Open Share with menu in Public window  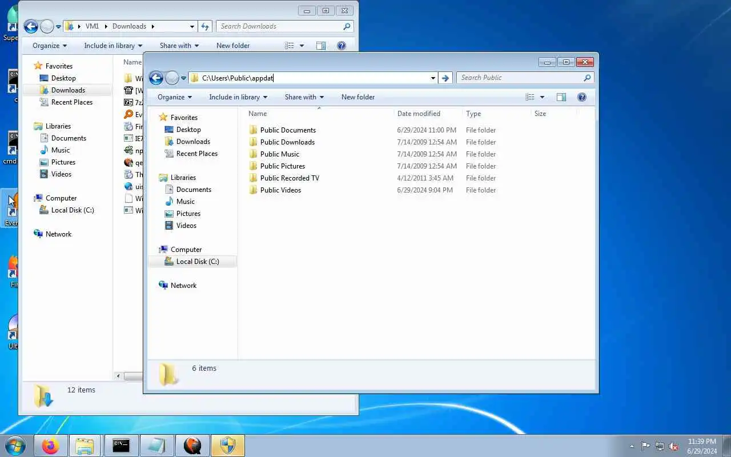[304, 97]
